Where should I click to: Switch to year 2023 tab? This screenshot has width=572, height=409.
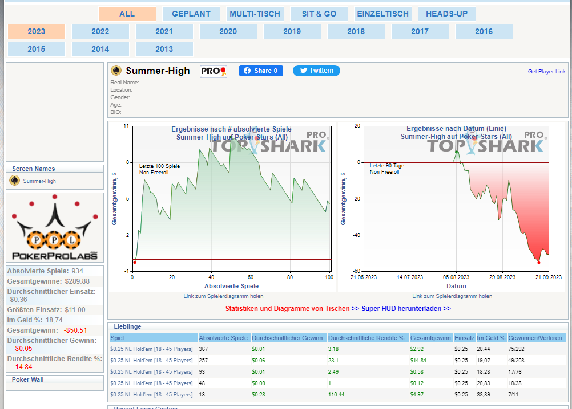click(37, 32)
